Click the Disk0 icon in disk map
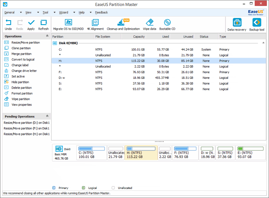This screenshot has width=269, height=198. pos(59,149)
